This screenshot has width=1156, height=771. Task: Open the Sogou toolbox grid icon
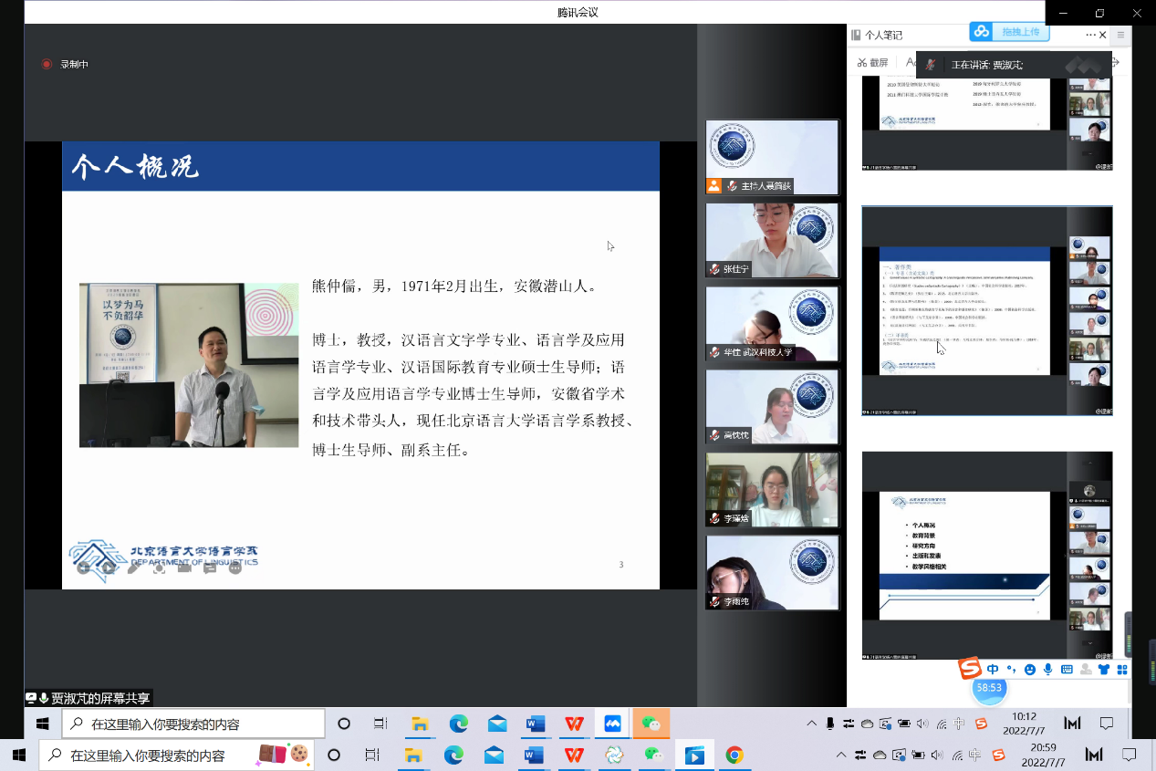tap(1122, 670)
